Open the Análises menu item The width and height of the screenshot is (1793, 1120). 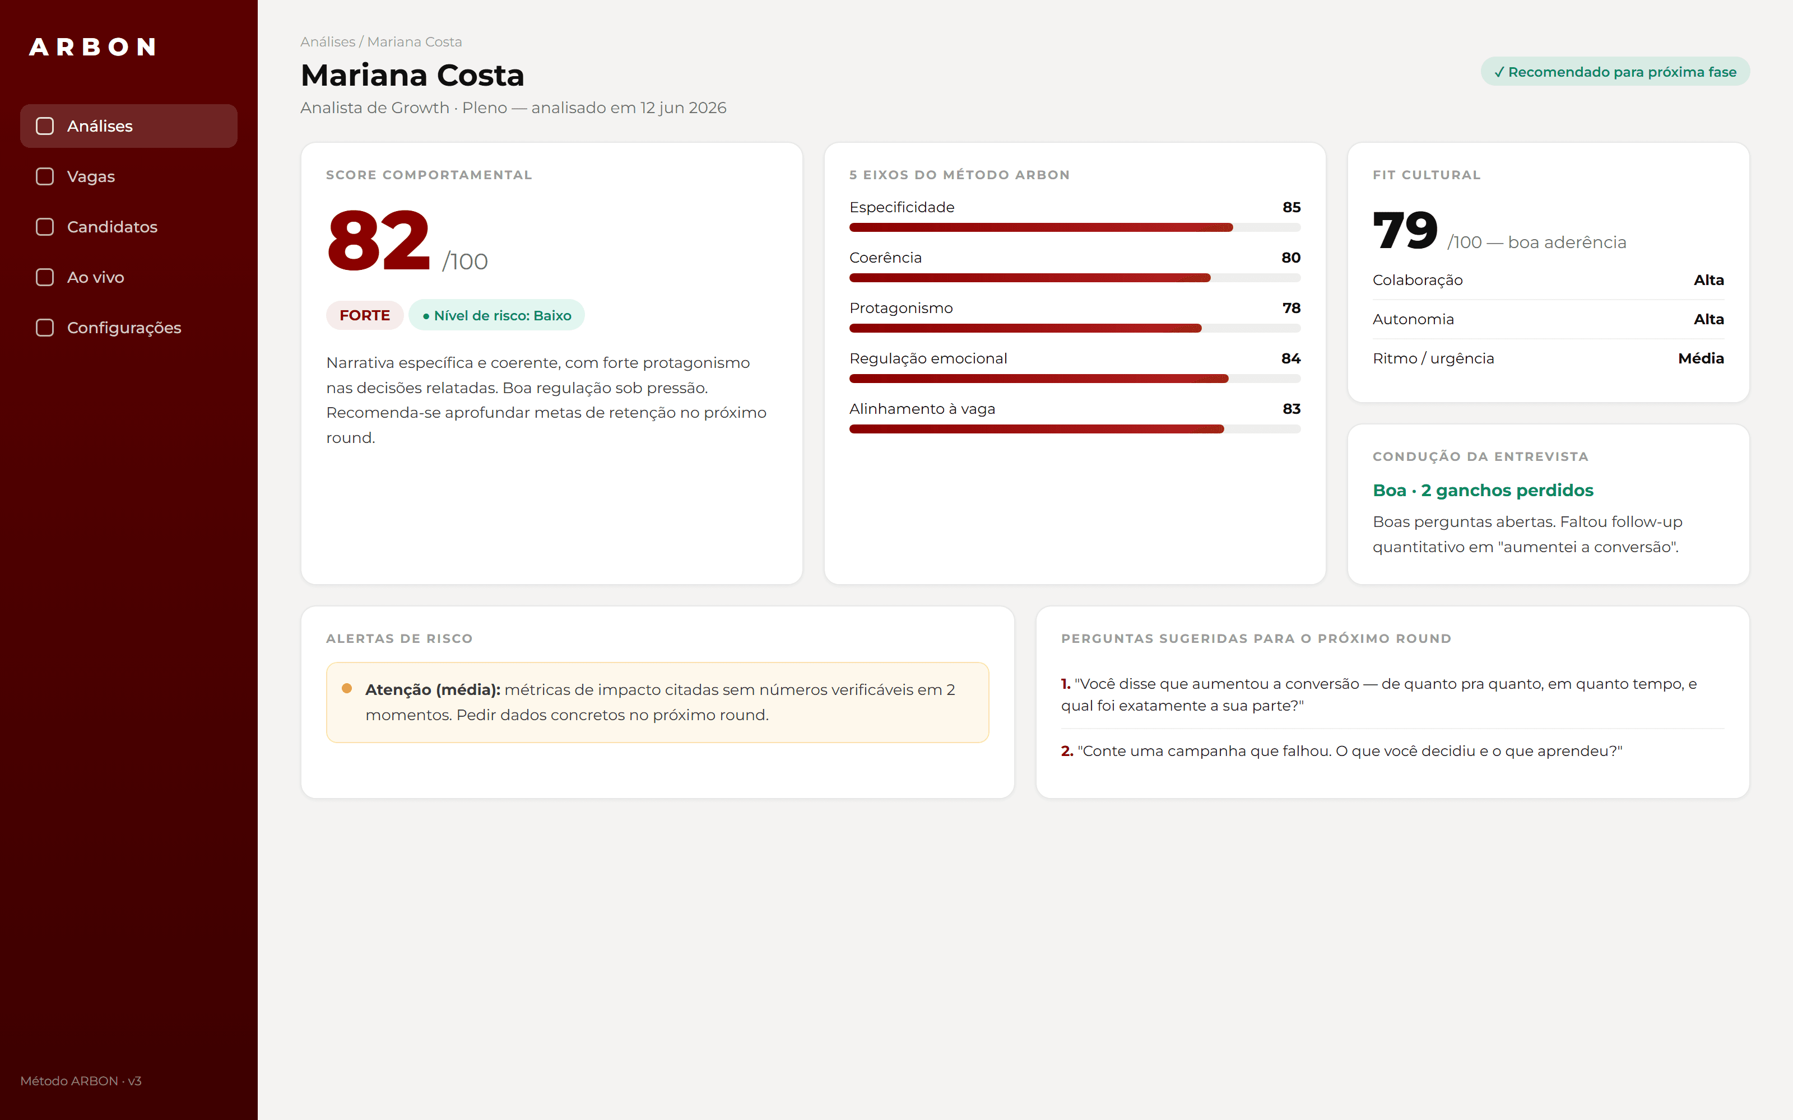129,126
